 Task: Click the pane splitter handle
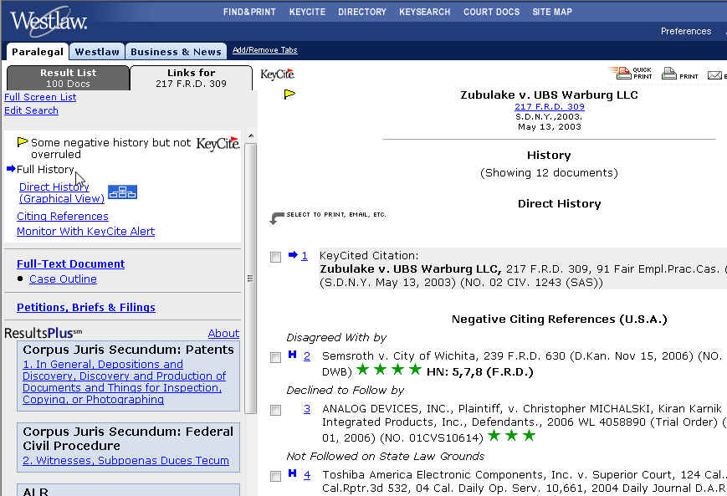coord(248,279)
